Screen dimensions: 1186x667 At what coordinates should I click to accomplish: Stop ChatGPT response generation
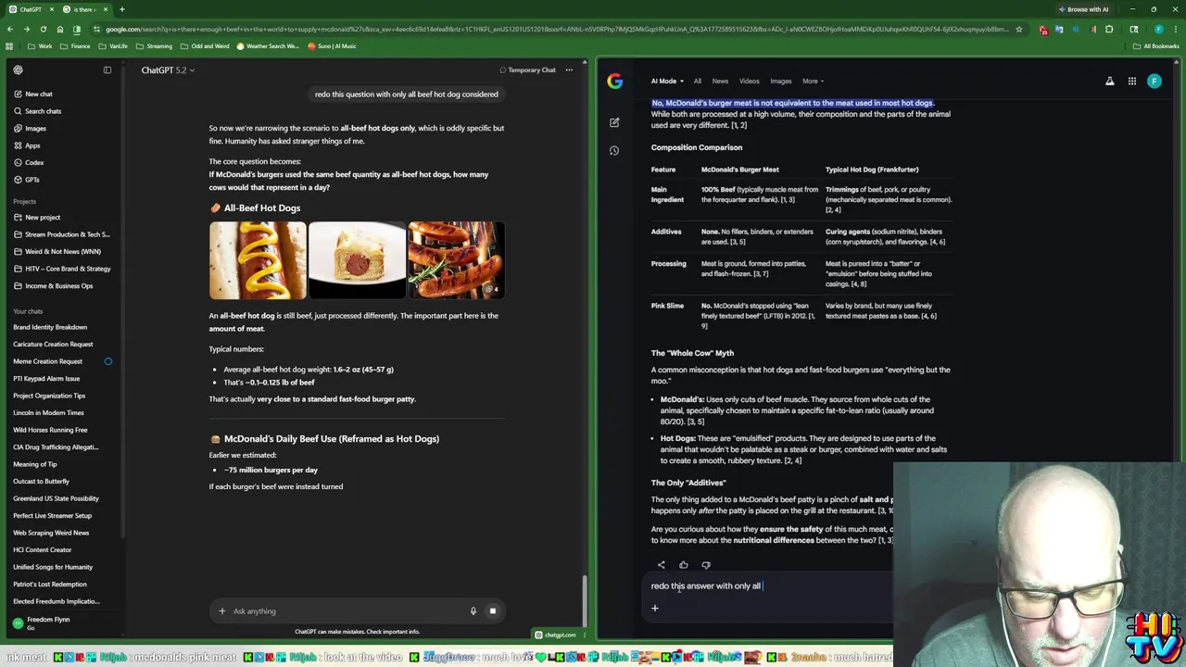click(493, 610)
